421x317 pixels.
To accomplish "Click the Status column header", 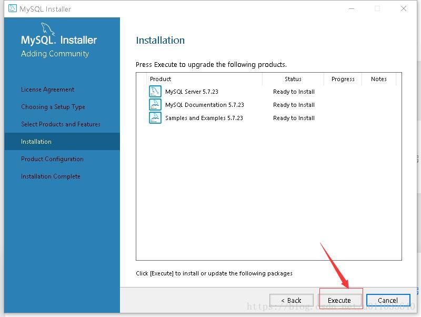I will coord(293,79).
